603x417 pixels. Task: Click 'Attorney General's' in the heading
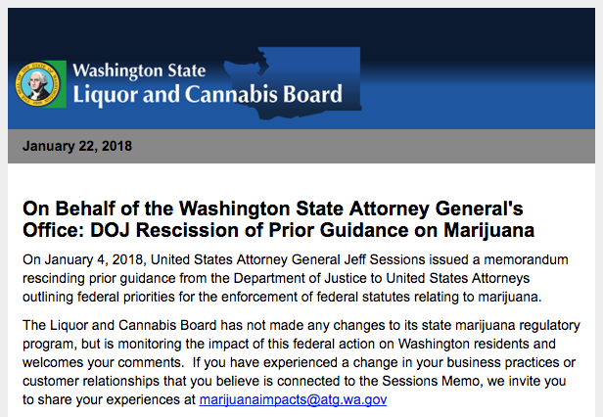point(436,208)
